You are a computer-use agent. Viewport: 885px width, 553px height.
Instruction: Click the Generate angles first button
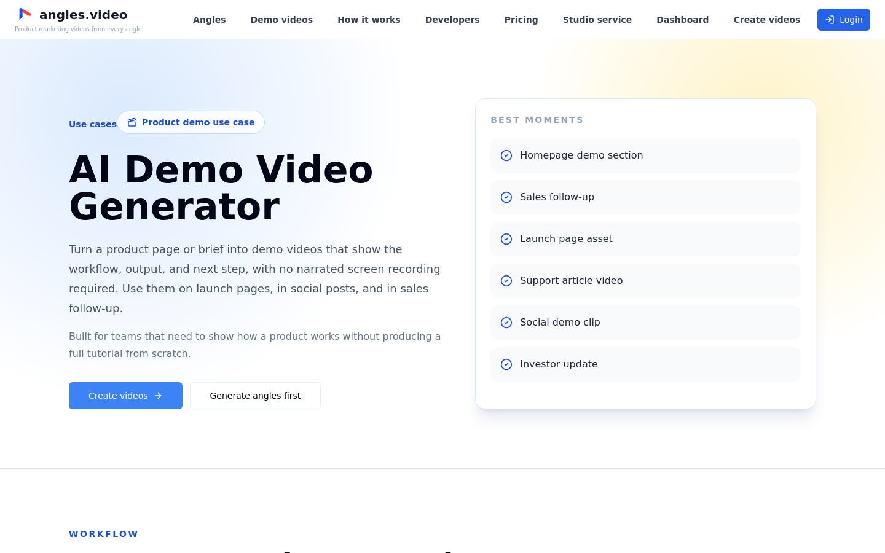(255, 396)
